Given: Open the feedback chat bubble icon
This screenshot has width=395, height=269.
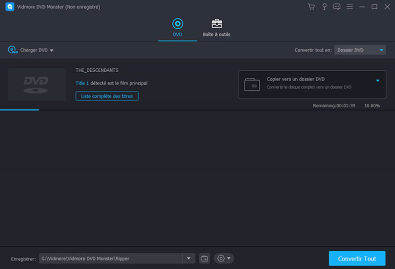Looking at the screenshot, I should coord(337,6).
